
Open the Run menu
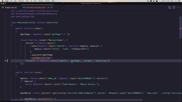pyautogui.click(x=35, y=1)
